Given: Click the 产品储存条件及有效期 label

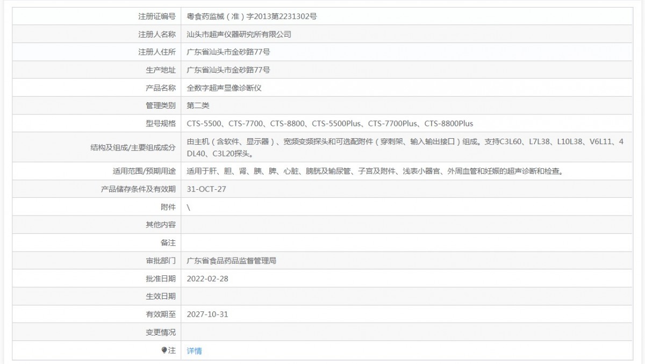Looking at the screenshot, I should [x=138, y=189].
